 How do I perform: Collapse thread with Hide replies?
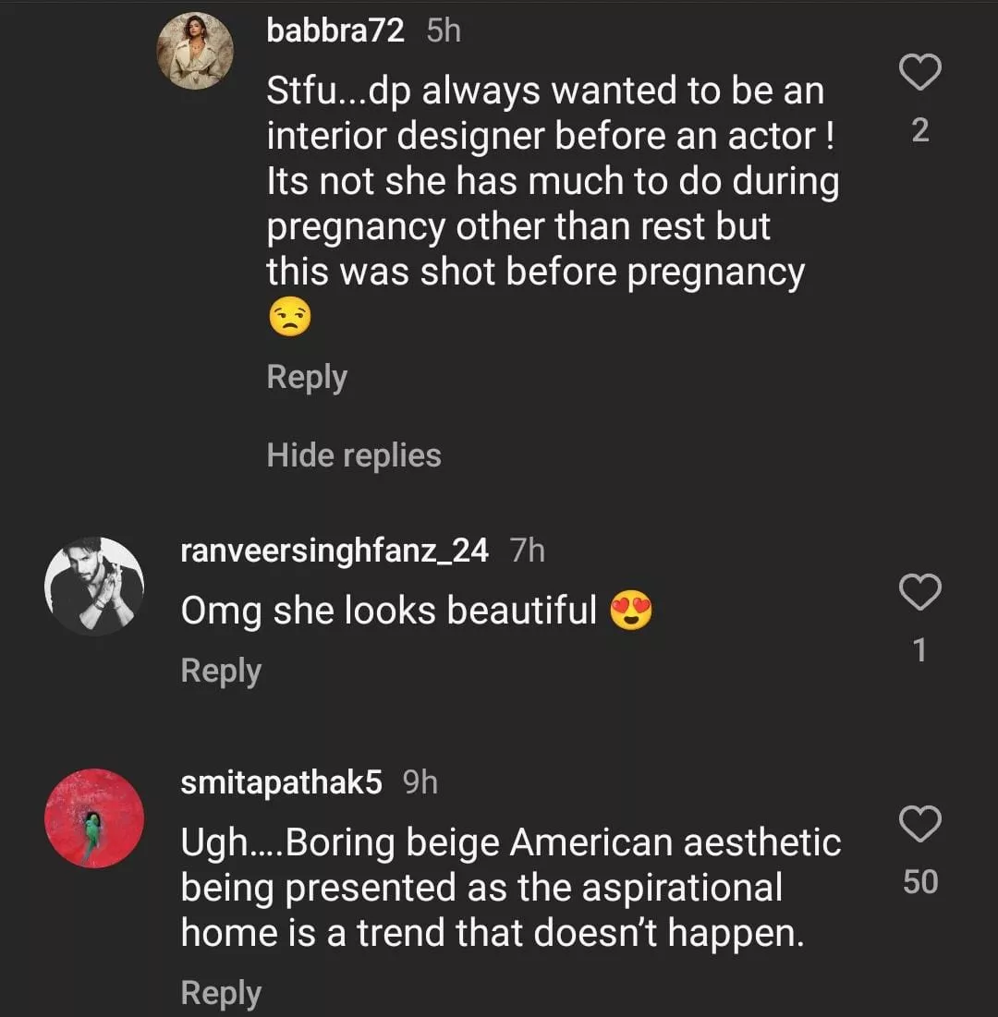(354, 454)
